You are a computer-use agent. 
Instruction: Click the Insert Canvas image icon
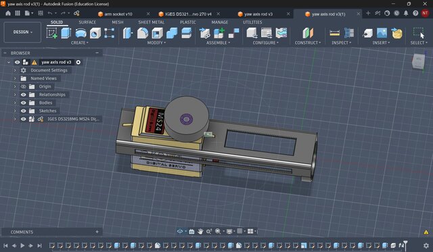pyautogui.click(x=382, y=33)
